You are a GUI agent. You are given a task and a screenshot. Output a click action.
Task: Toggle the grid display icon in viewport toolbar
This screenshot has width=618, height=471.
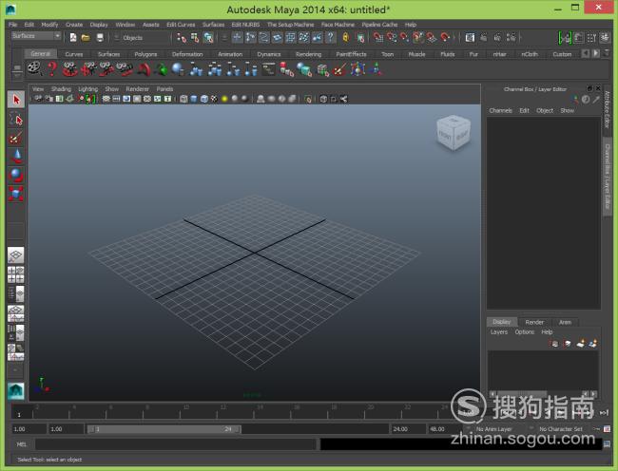(106, 99)
